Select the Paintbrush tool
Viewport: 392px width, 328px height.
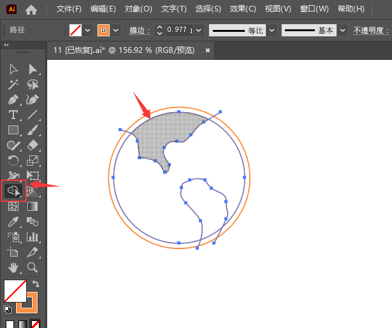33,130
